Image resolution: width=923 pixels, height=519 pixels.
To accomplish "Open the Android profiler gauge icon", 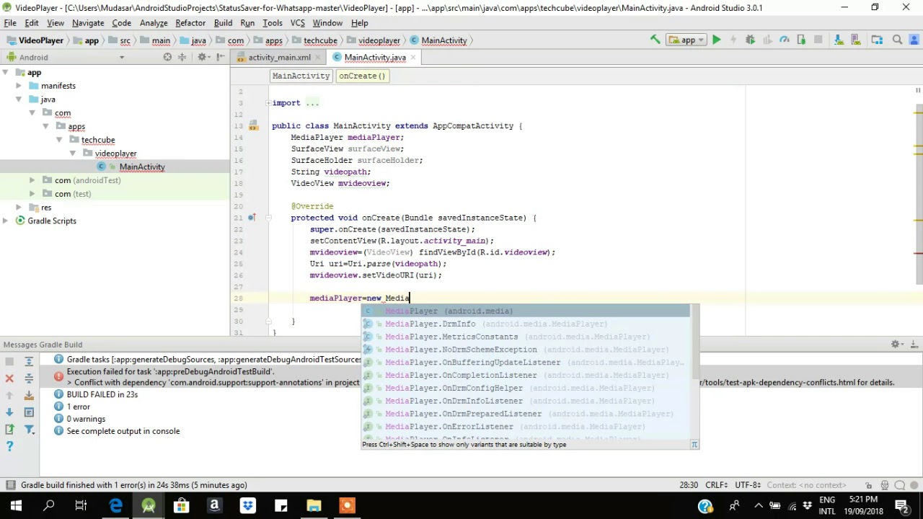I will pyautogui.click(x=785, y=40).
